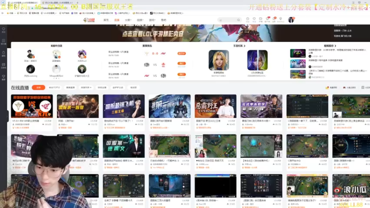Click the white-haired streamer avatar in top row

pos(56,54)
